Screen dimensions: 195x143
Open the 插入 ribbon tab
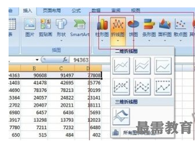coord(27,10)
